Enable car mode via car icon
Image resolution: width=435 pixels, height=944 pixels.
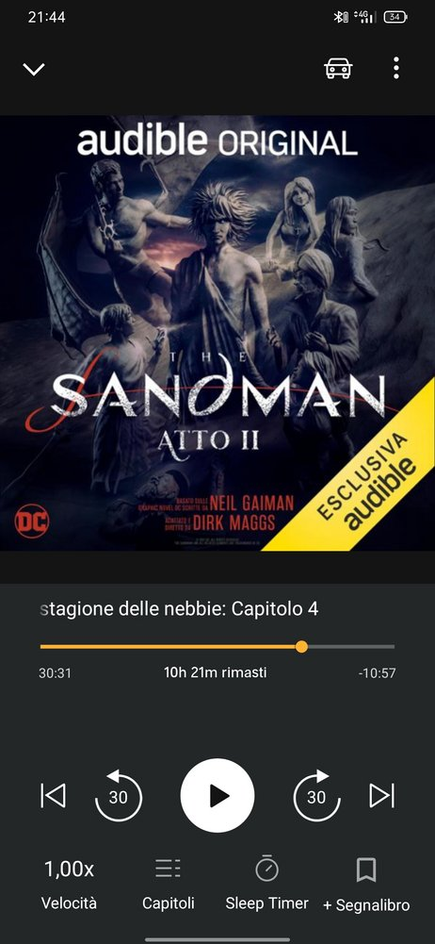338,69
